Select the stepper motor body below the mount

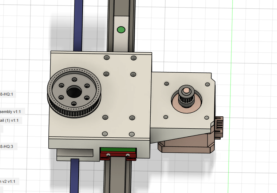[186, 145]
